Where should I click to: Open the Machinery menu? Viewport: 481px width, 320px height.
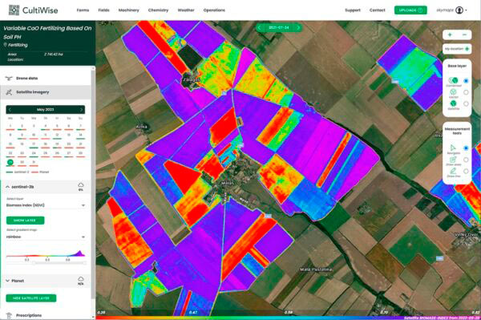(129, 10)
